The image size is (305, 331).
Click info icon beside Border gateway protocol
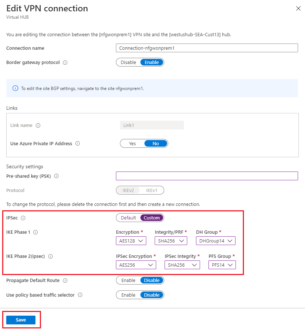coord(65,63)
